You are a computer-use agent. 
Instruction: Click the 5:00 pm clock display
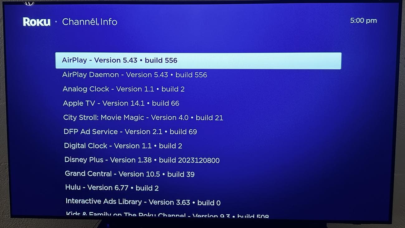pos(363,21)
